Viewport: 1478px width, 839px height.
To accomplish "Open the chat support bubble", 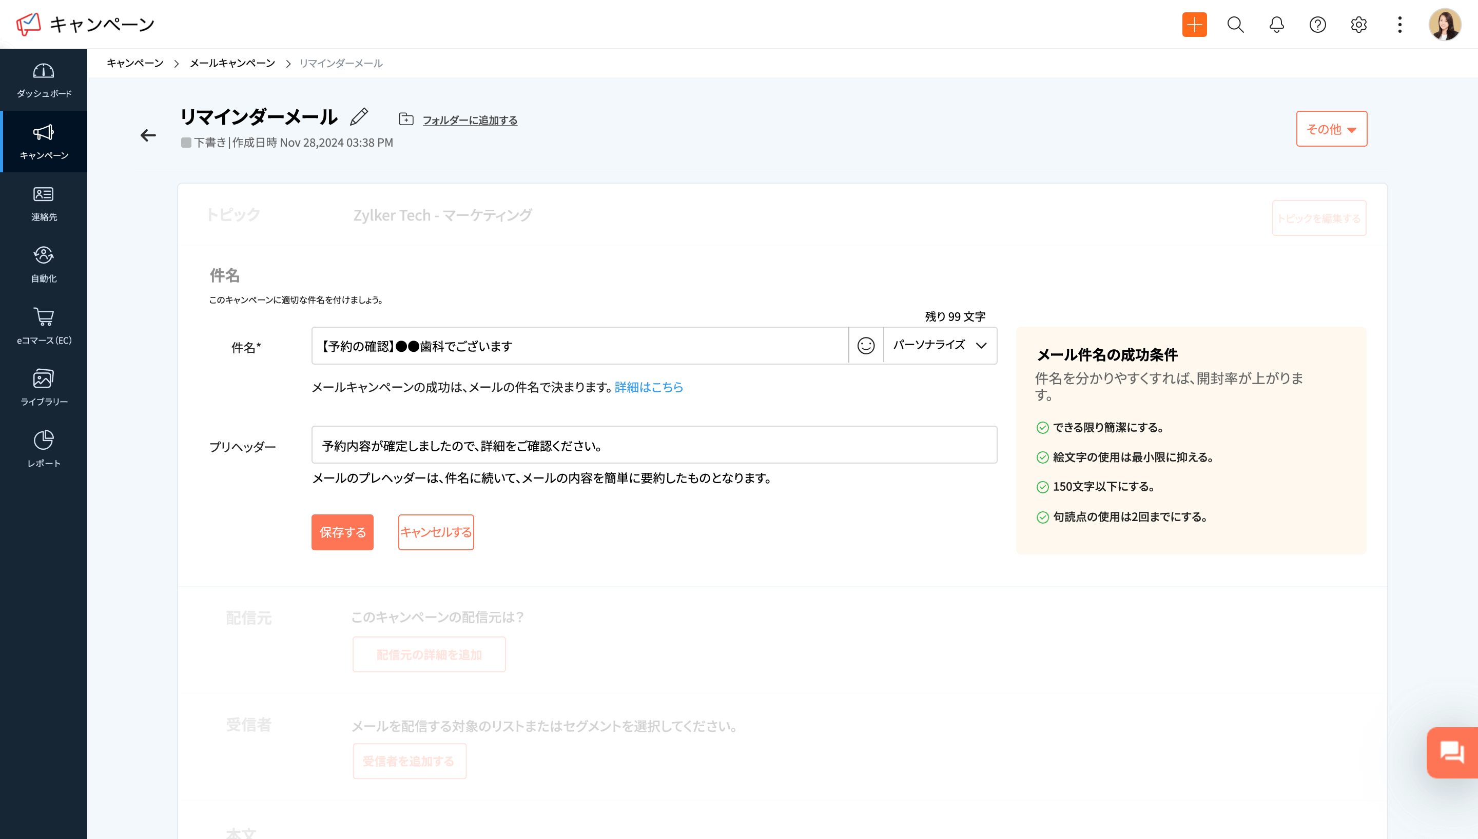I will pyautogui.click(x=1451, y=752).
